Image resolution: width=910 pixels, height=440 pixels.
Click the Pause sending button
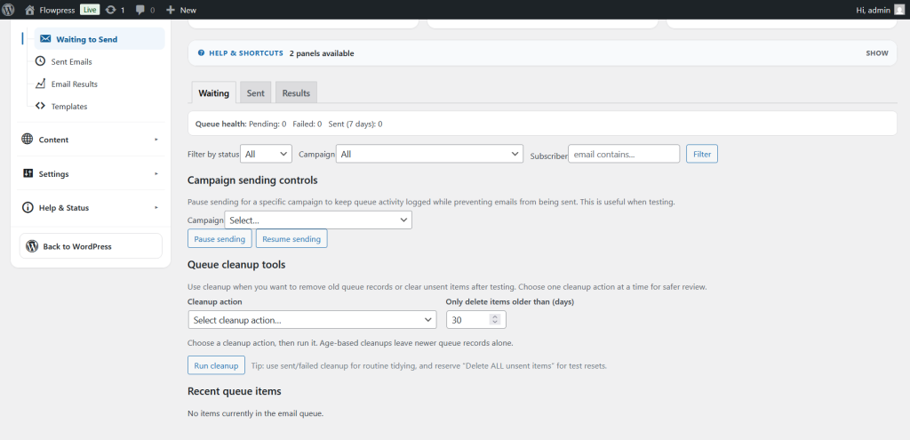[220, 238]
